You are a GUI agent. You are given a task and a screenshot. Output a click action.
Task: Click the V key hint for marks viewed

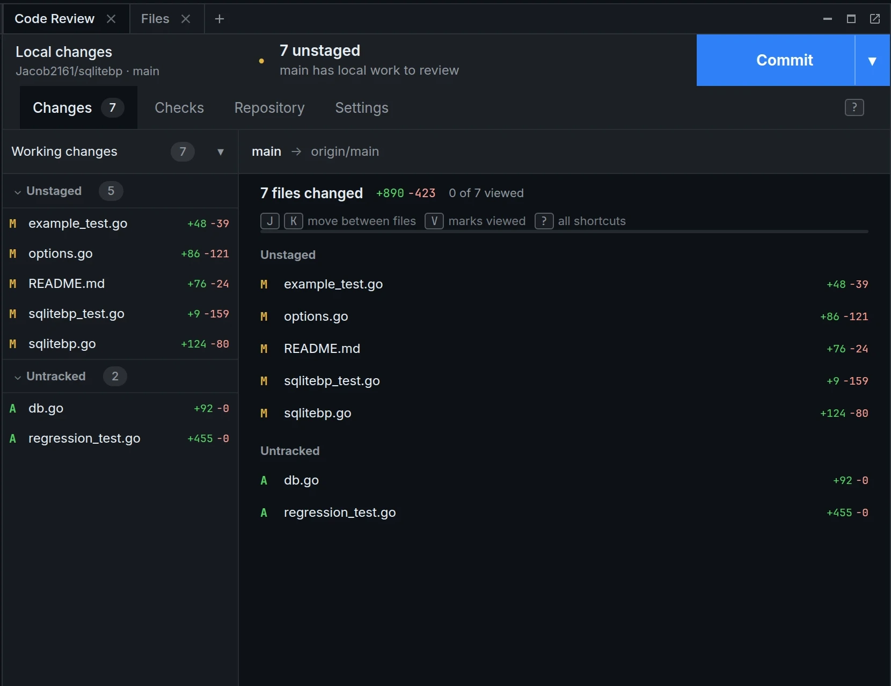[434, 221]
